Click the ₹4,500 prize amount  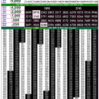[15, 8]
